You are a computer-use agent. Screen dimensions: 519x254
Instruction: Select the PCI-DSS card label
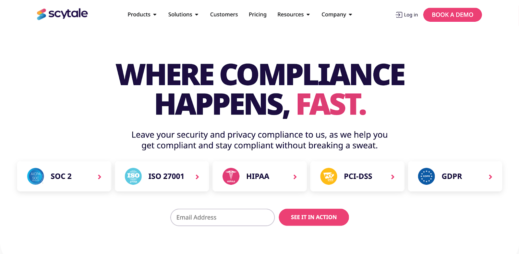point(358,176)
